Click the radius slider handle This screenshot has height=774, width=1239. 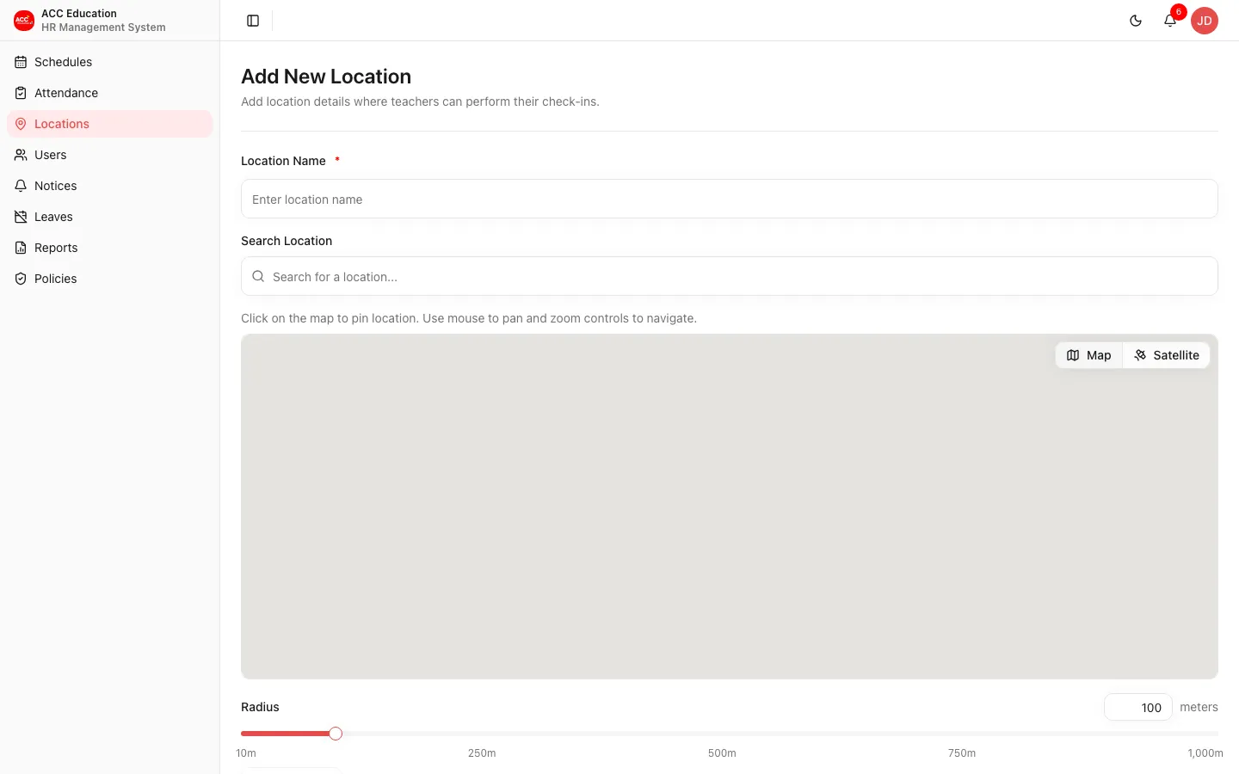coord(336,734)
